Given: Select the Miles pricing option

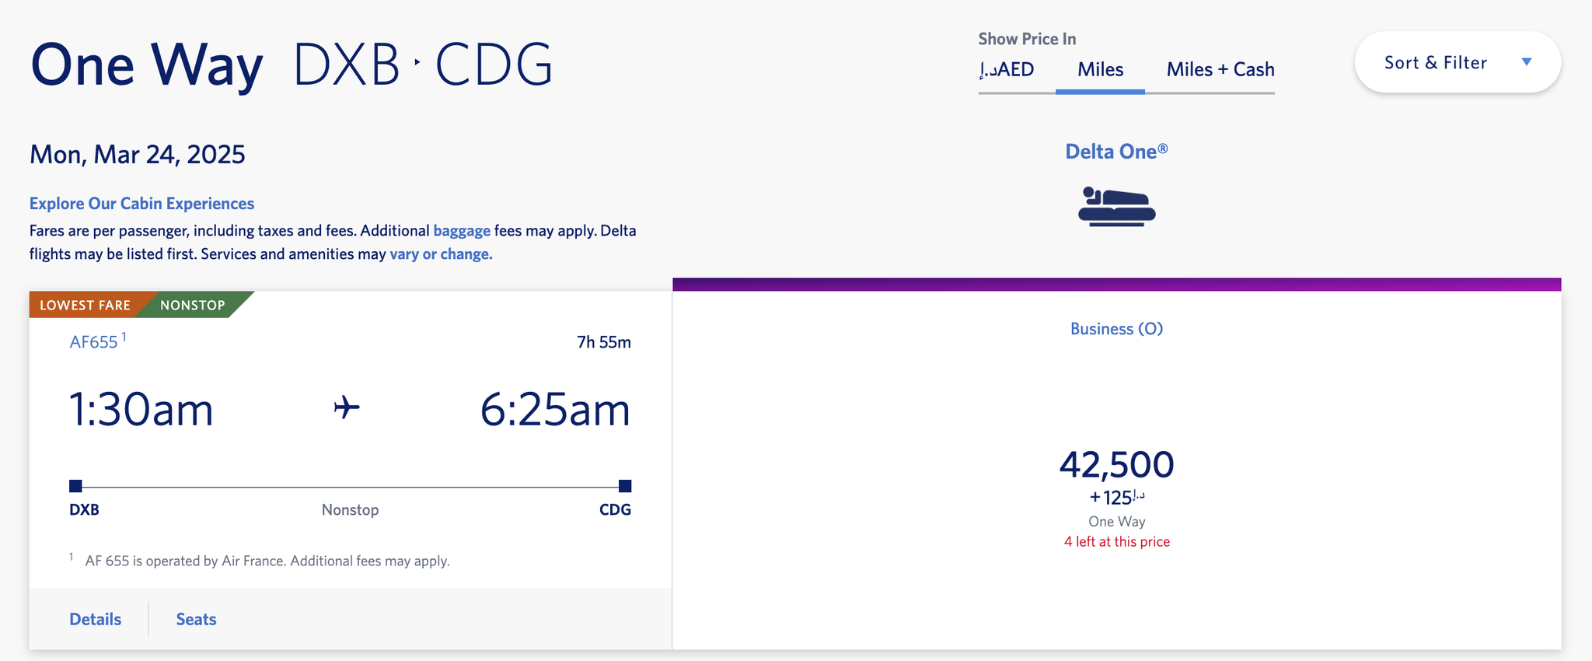Looking at the screenshot, I should pyautogui.click(x=1100, y=69).
